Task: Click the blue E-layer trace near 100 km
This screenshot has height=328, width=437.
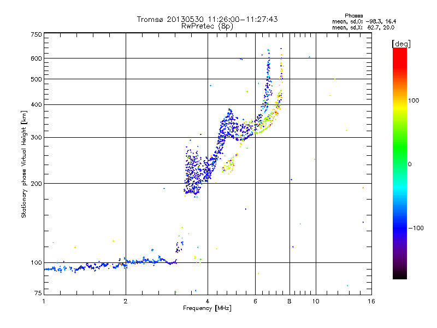Action: pyautogui.click(x=110, y=265)
